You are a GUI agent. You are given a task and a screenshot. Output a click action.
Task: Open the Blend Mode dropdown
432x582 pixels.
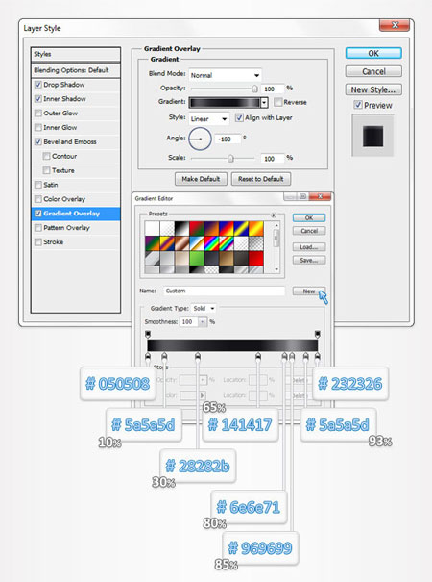click(225, 75)
